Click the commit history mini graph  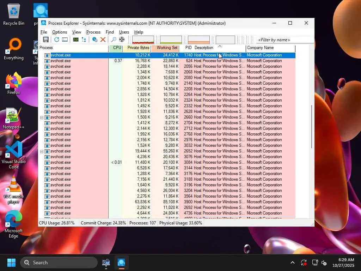coord(171,40)
